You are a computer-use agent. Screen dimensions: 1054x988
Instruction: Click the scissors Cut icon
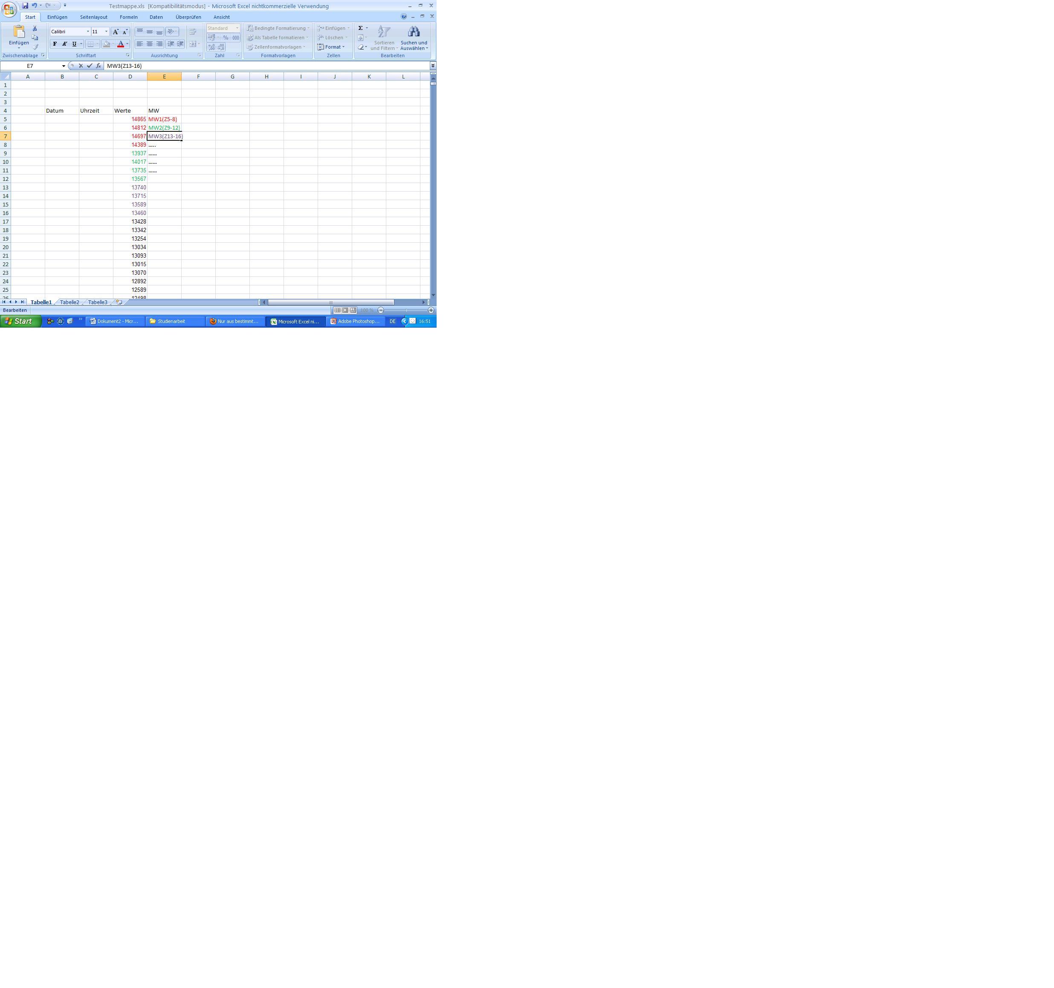click(x=35, y=28)
